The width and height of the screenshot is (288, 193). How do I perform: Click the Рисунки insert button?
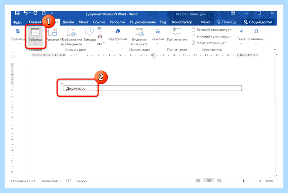pos(52,35)
